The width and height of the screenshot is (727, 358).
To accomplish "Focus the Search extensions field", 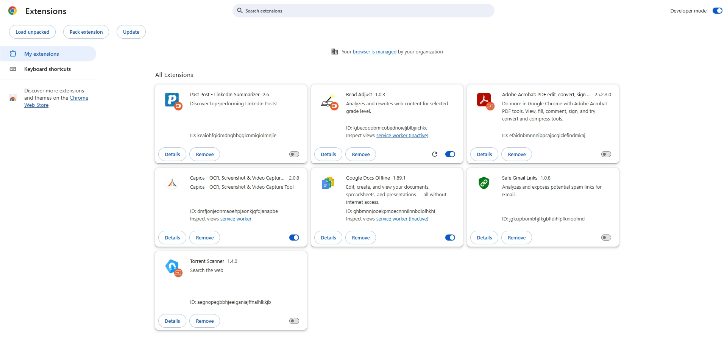I will coord(363,11).
